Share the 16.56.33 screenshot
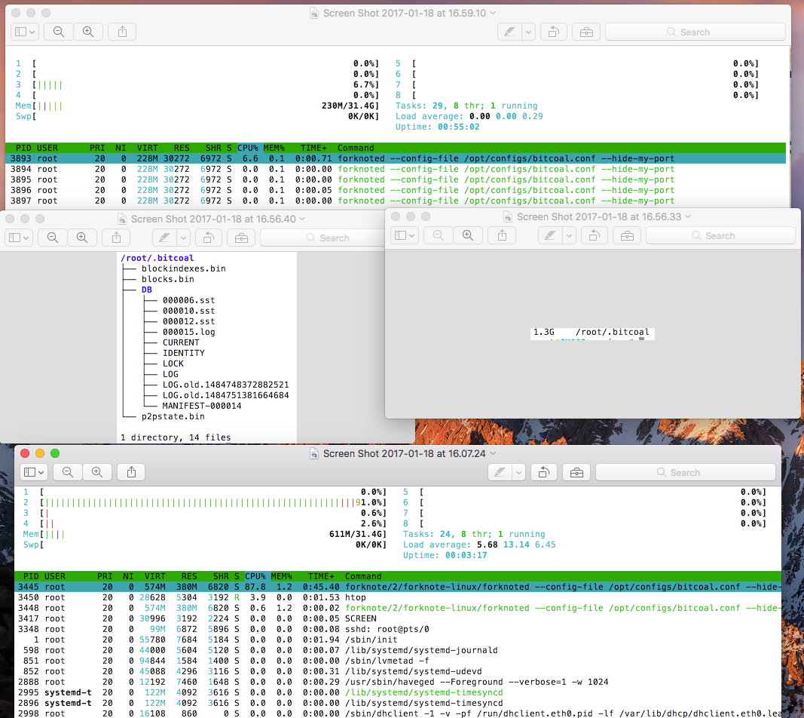The height and width of the screenshot is (718, 804). point(502,235)
